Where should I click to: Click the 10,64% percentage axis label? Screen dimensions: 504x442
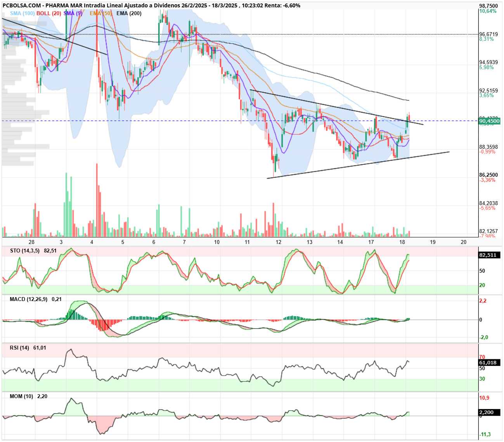click(x=488, y=11)
